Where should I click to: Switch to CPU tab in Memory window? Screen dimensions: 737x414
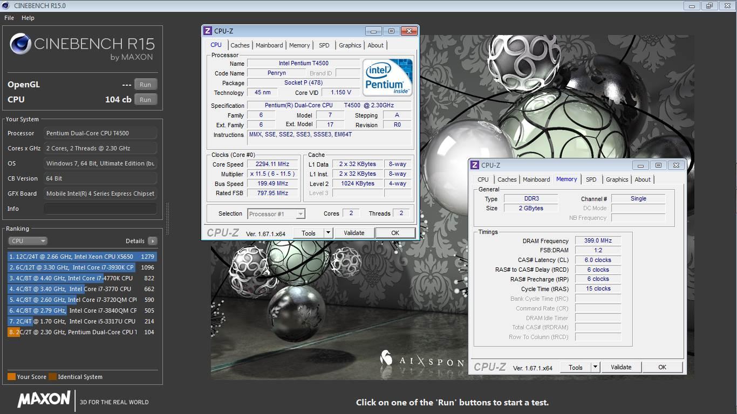pos(483,180)
